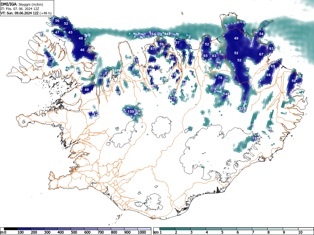
Task: Click the map value label 96
Action: [154, 85]
